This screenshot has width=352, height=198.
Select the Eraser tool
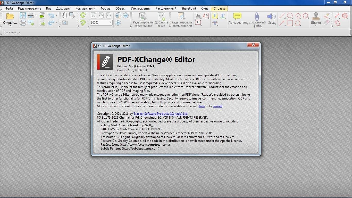tap(327, 23)
